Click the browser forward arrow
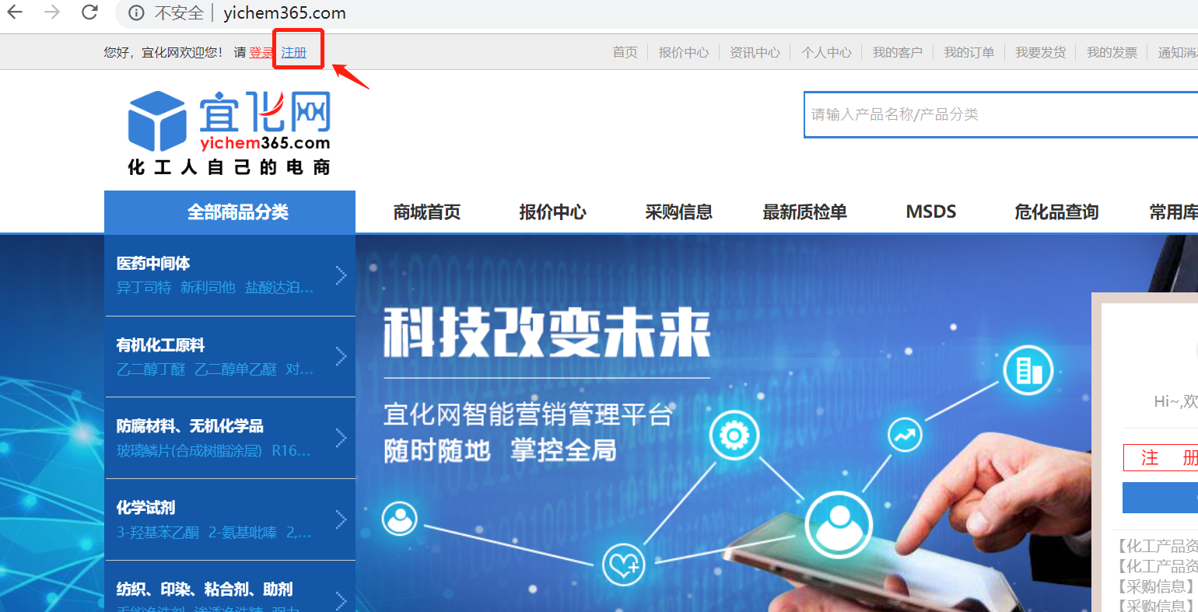 pyautogui.click(x=52, y=12)
